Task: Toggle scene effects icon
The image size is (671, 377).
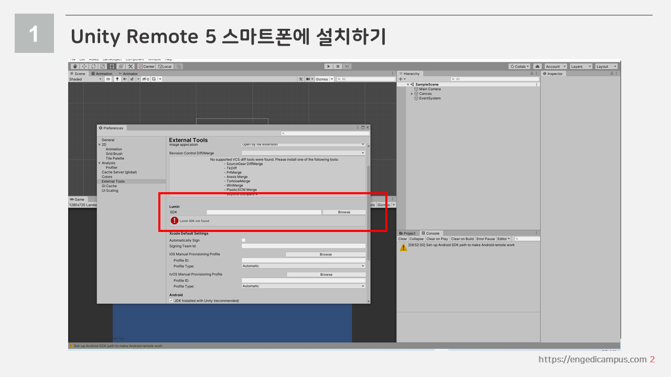Action: pos(132,79)
